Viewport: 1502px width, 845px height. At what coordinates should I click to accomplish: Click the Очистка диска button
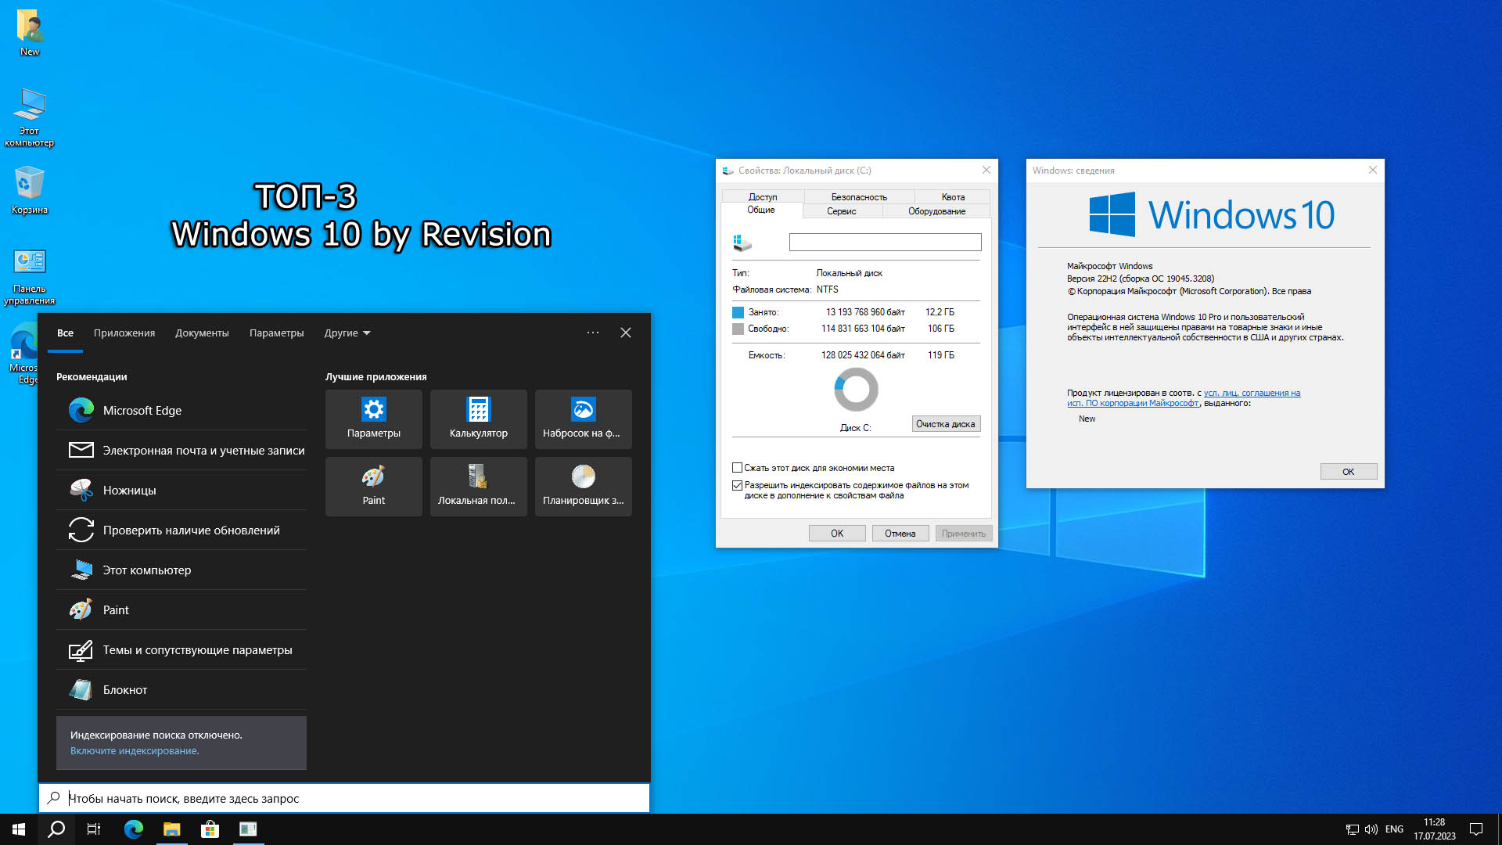(945, 424)
